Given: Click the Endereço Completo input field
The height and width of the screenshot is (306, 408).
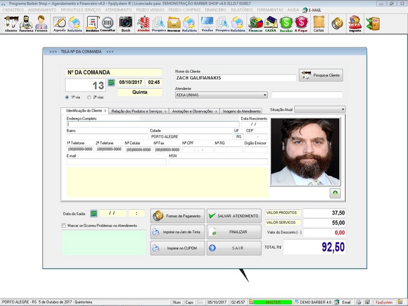Looking at the screenshot, I should (x=152, y=124).
